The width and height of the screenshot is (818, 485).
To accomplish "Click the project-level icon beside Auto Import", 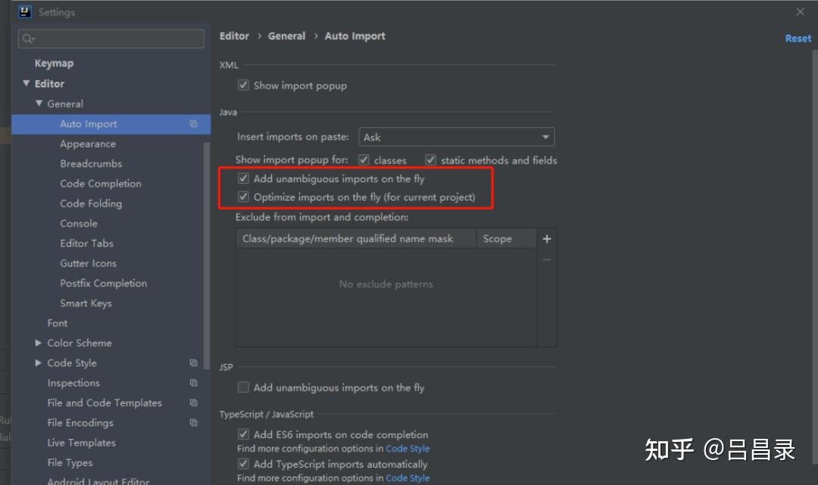I will (x=194, y=124).
